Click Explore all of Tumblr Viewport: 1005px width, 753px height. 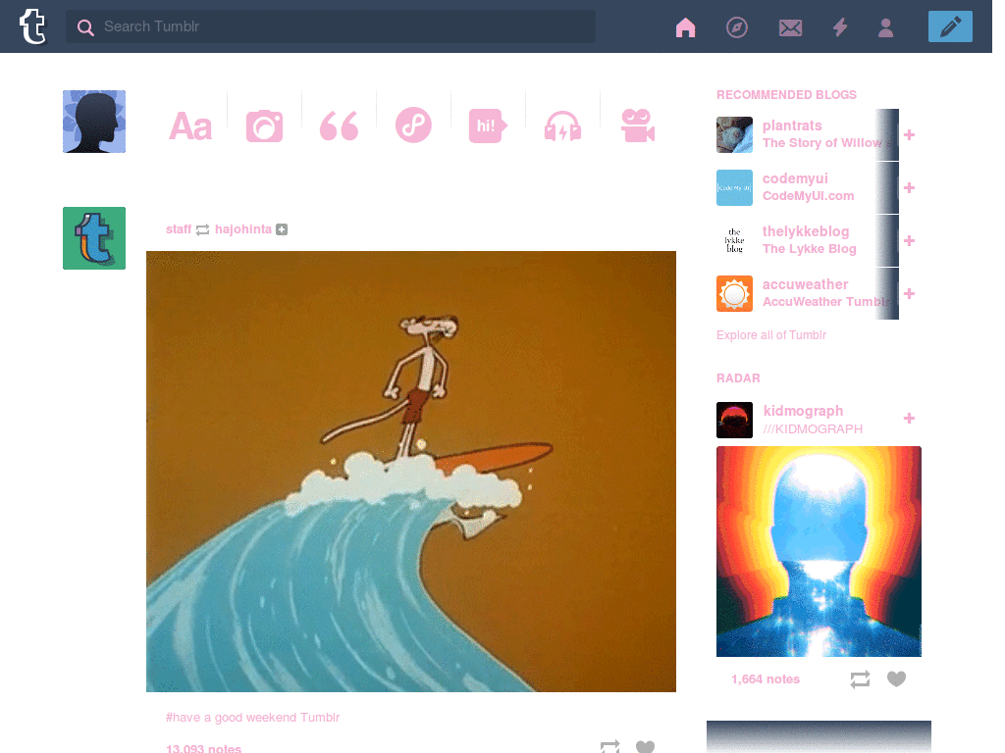[771, 335]
